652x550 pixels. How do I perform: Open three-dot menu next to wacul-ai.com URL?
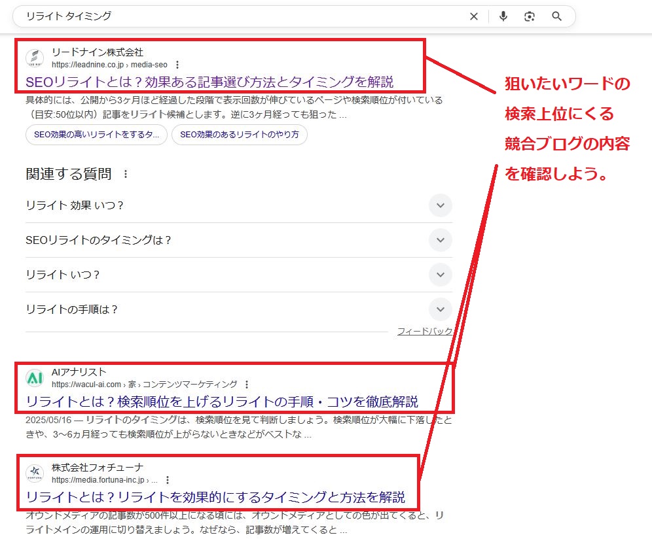pyautogui.click(x=246, y=385)
